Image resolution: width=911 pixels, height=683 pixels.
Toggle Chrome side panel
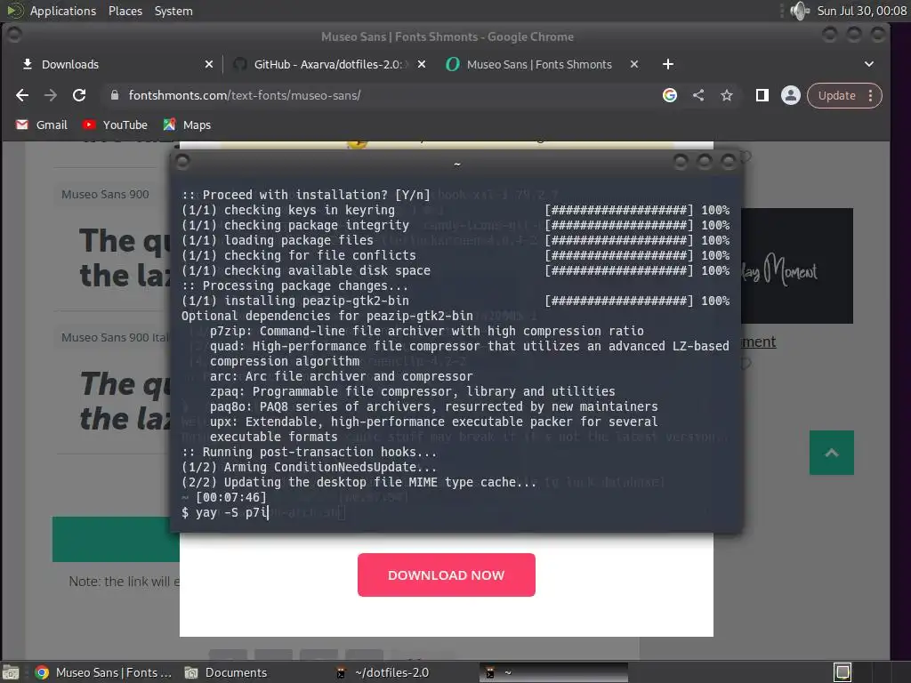click(762, 95)
